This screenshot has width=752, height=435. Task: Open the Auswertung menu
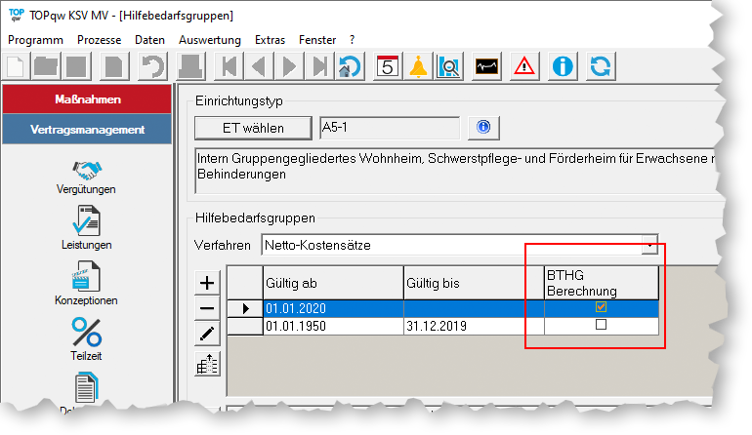coord(209,40)
